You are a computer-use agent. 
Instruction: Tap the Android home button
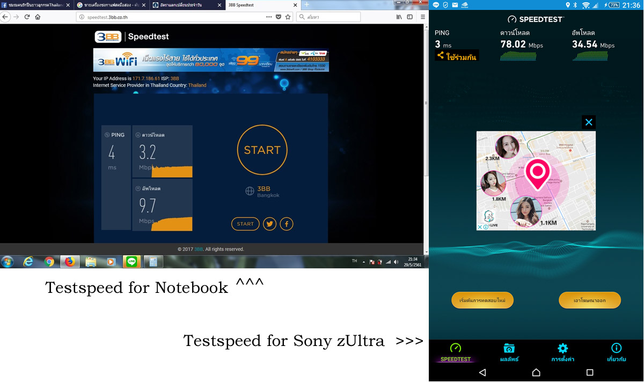pyautogui.click(x=536, y=372)
